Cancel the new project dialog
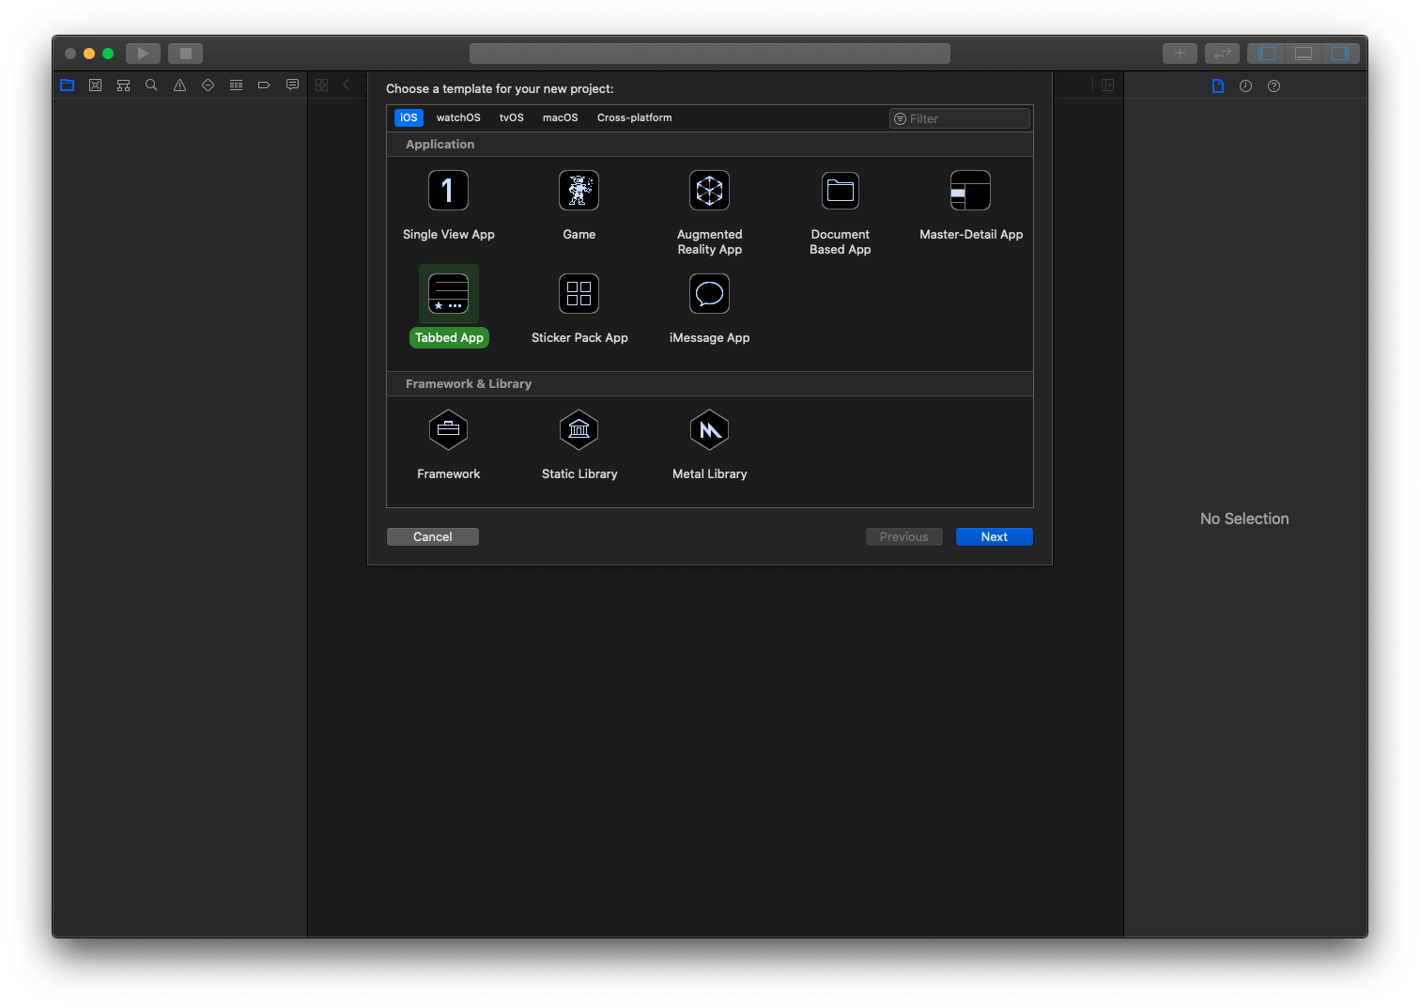The height and width of the screenshot is (1007, 1420). point(432,536)
